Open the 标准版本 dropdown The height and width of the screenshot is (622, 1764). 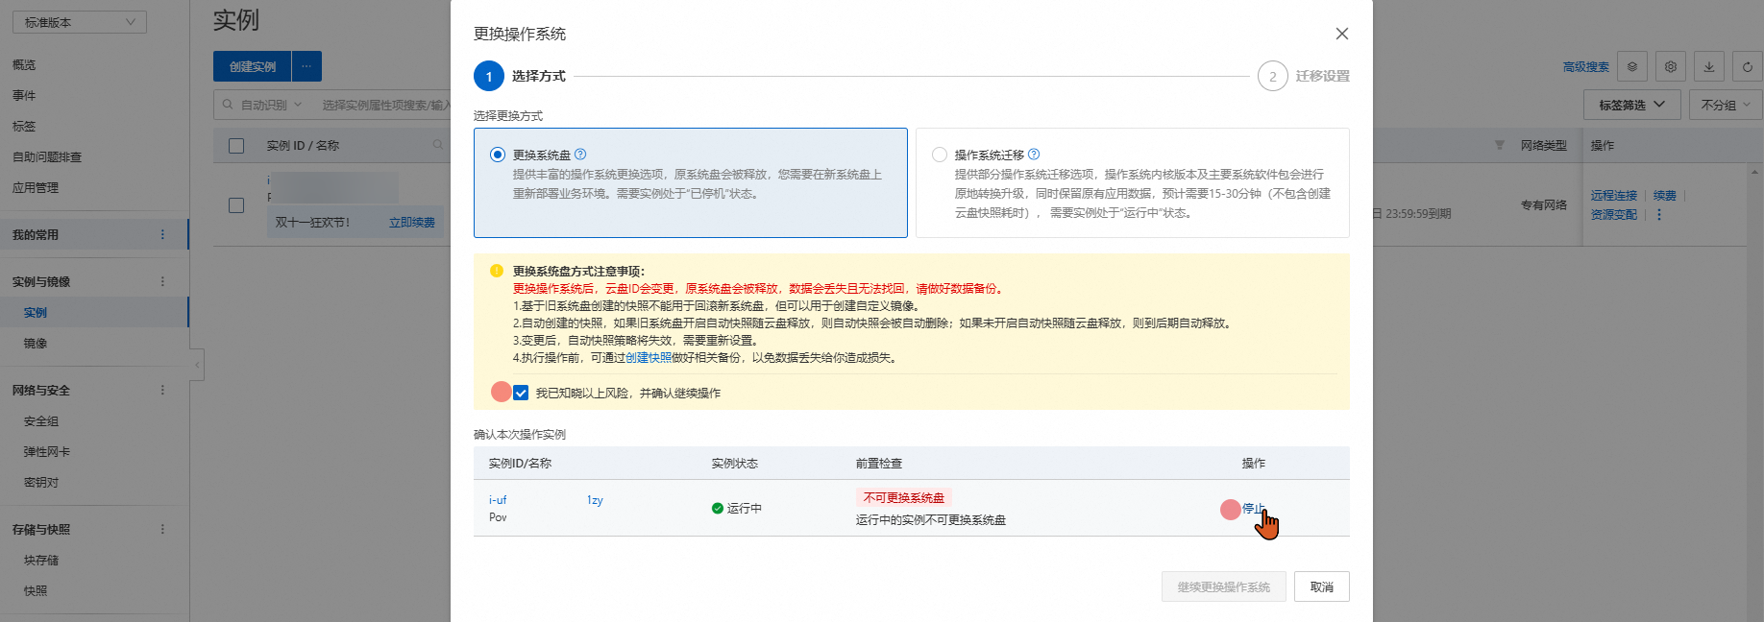click(x=80, y=22)
